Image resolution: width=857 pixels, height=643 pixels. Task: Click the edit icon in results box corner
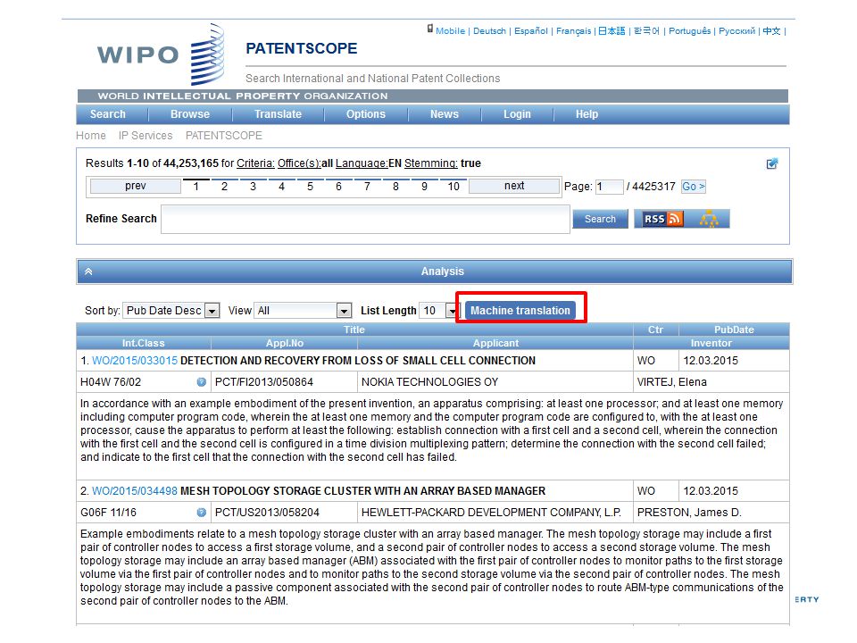771,163
